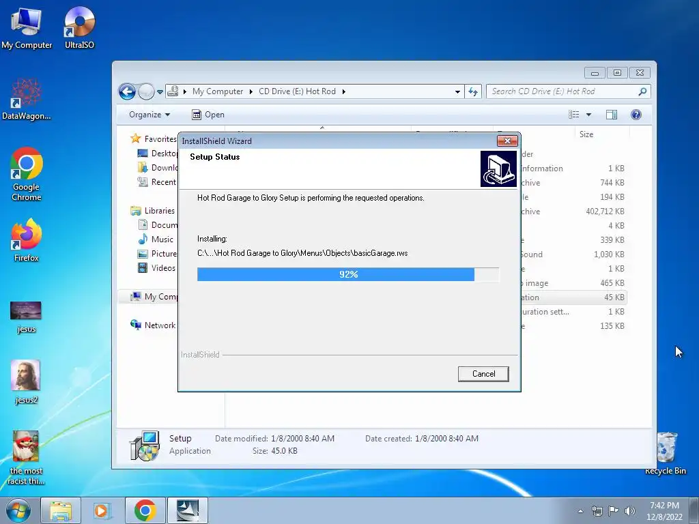Screen dimensions: 699x524
Task: Expand arrow after My Computer breadcrumb
Action: tap(251, 91)
